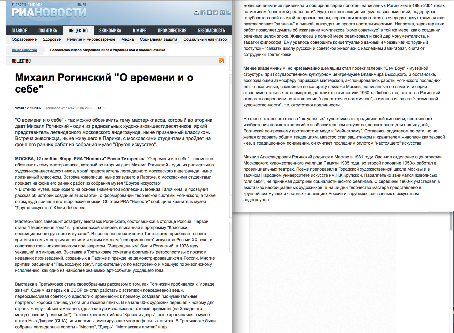The width and height of the screenshot is (454, 333).
Task: Open the Образование subsection link
Action: (24, 39)
